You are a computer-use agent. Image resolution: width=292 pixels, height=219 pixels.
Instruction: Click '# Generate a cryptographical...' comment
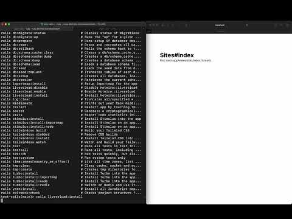tap(111, 111)
